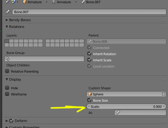This screenshot has width=168, height=128.
Task: Disable Inherit Rotation checkbox
Action: pos(89,54)
